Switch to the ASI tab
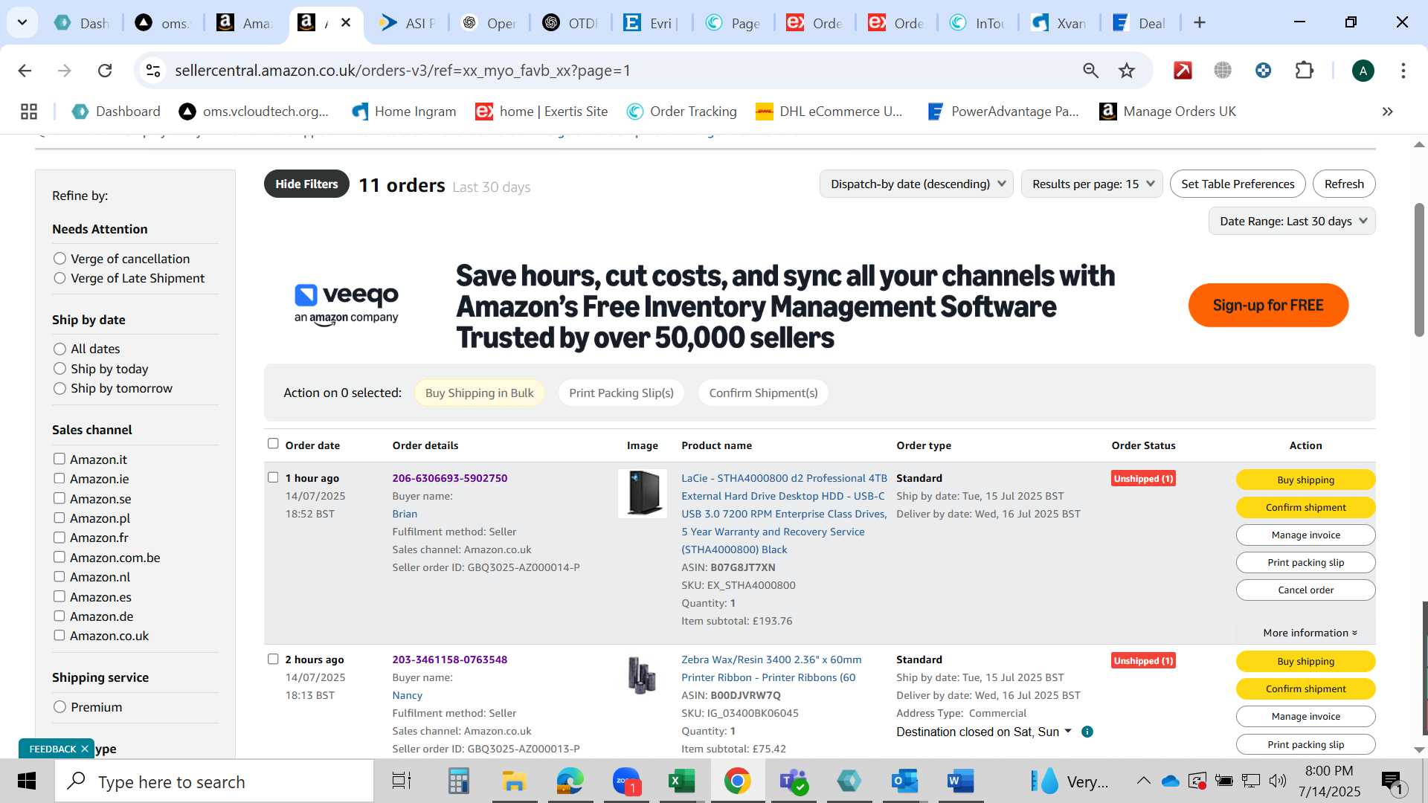 coord(407,23)
